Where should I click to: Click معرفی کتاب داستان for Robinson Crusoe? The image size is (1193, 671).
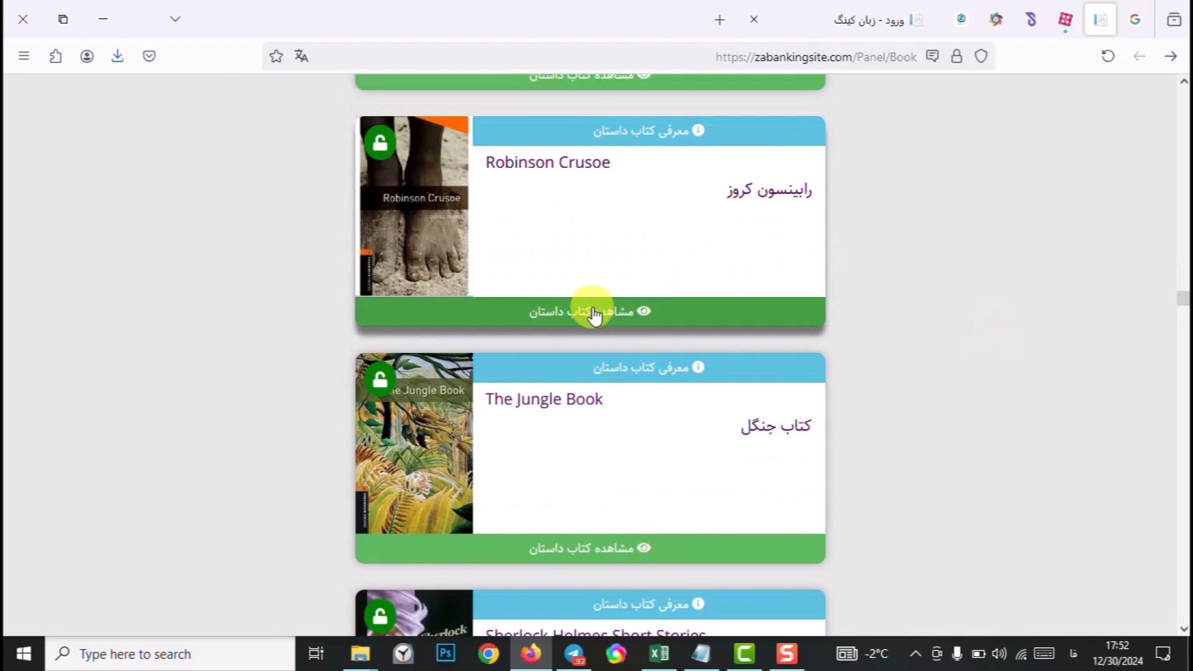pos(649,130)
